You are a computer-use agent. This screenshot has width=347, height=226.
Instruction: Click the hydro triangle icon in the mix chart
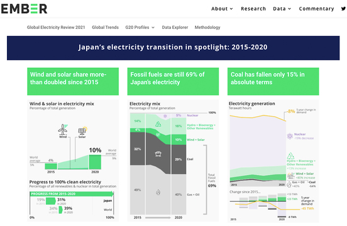[x=158, y=124]
